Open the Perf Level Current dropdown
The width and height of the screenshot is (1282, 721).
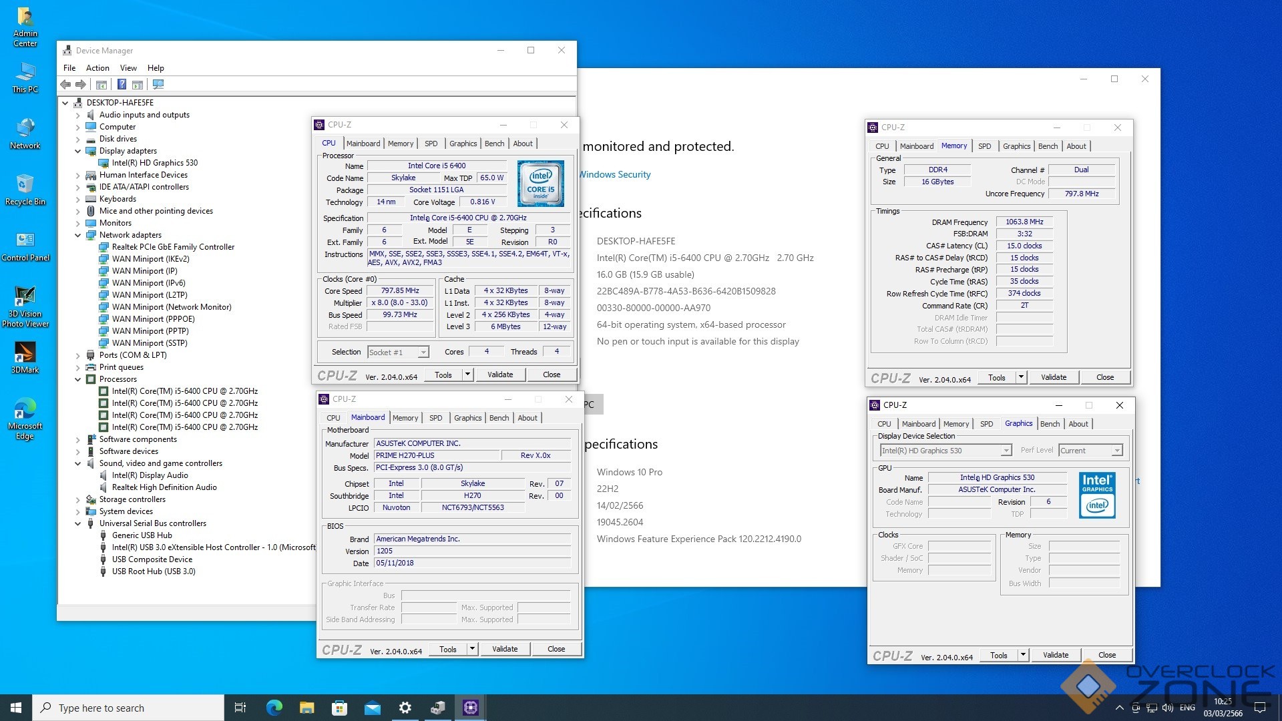(x=1116, y=451)
